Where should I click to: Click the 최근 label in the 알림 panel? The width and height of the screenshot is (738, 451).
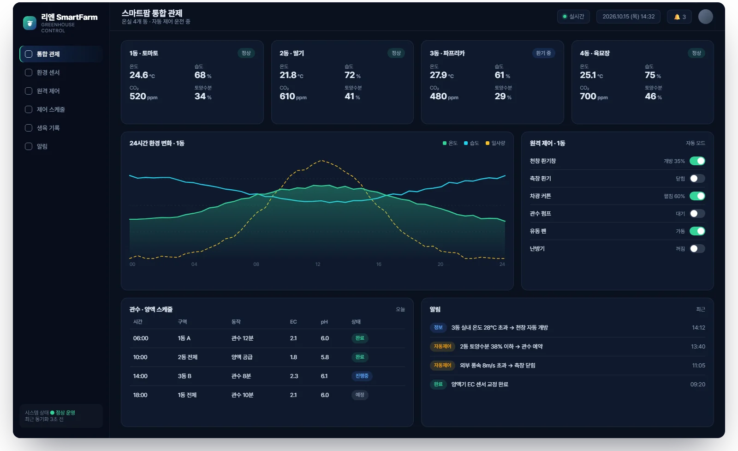click(x=701, y=309)
